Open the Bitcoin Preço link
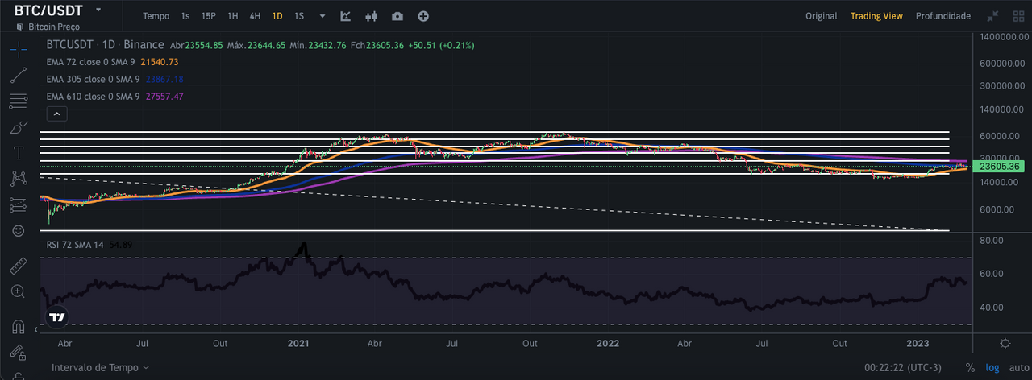Screen dimensions: 1032x380 (x=54, y=27)
